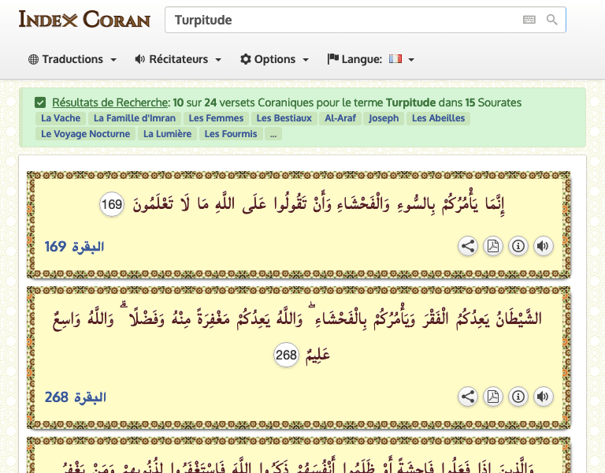
Task: Show more sourates with the ellipsis tag
Action: [273, 134]
